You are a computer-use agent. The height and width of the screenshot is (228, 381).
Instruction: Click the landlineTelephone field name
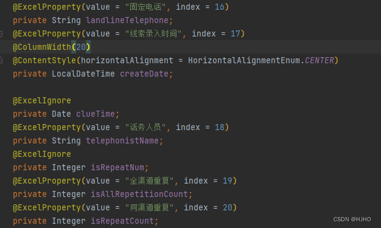click(127, 21)
